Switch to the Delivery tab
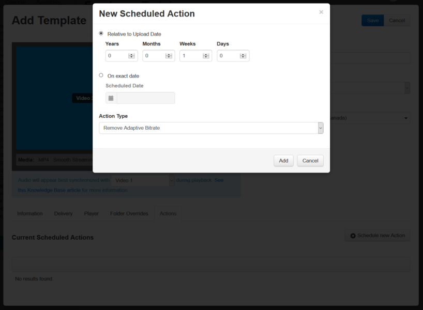The image size is (423, 310). (x=64, y=213)
